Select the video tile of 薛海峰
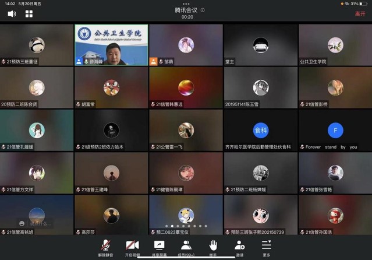This screenshot has width=372, height=260. click(111, 44)
